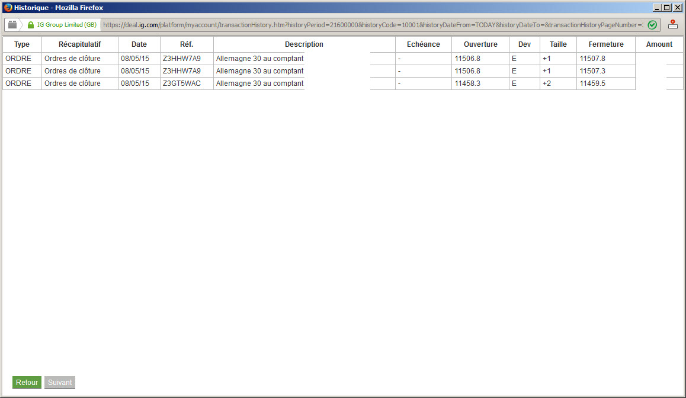This screenshot has width=686, height=398.
Task: Click the Description column header
Action: point(304,44)
